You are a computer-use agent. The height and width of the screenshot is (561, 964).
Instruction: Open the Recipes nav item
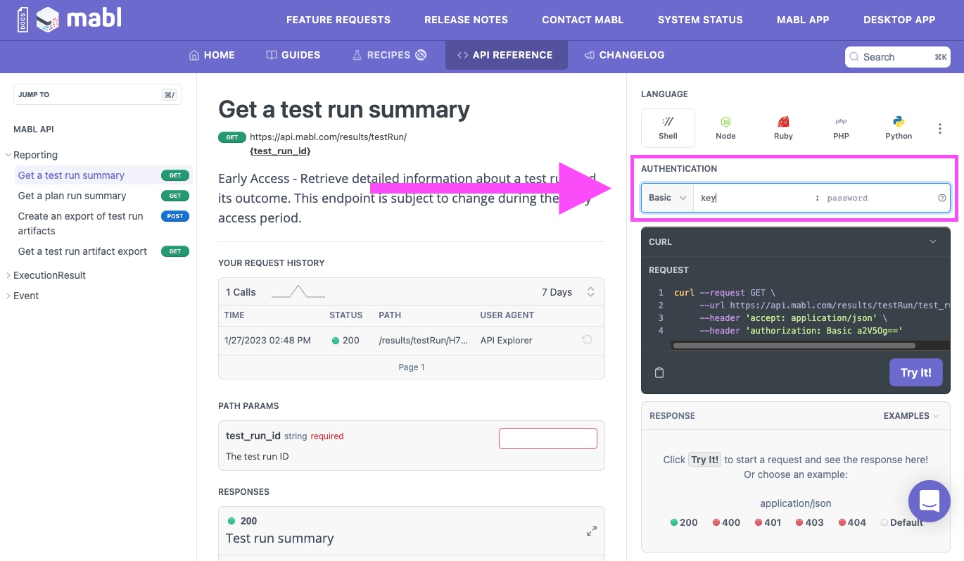point(389,55)
